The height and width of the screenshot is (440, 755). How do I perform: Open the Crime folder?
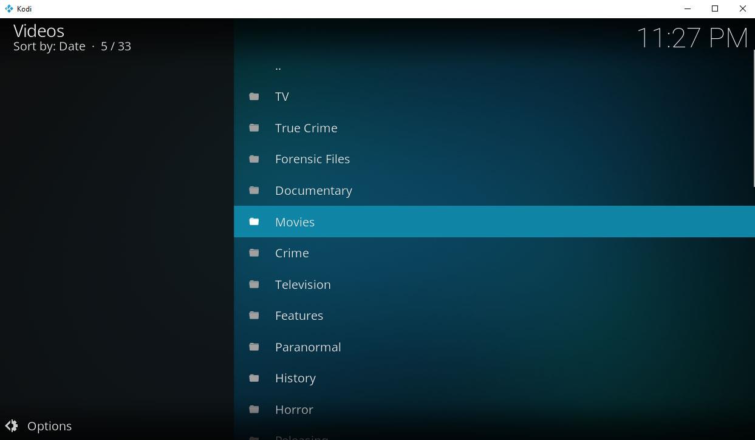292,253
